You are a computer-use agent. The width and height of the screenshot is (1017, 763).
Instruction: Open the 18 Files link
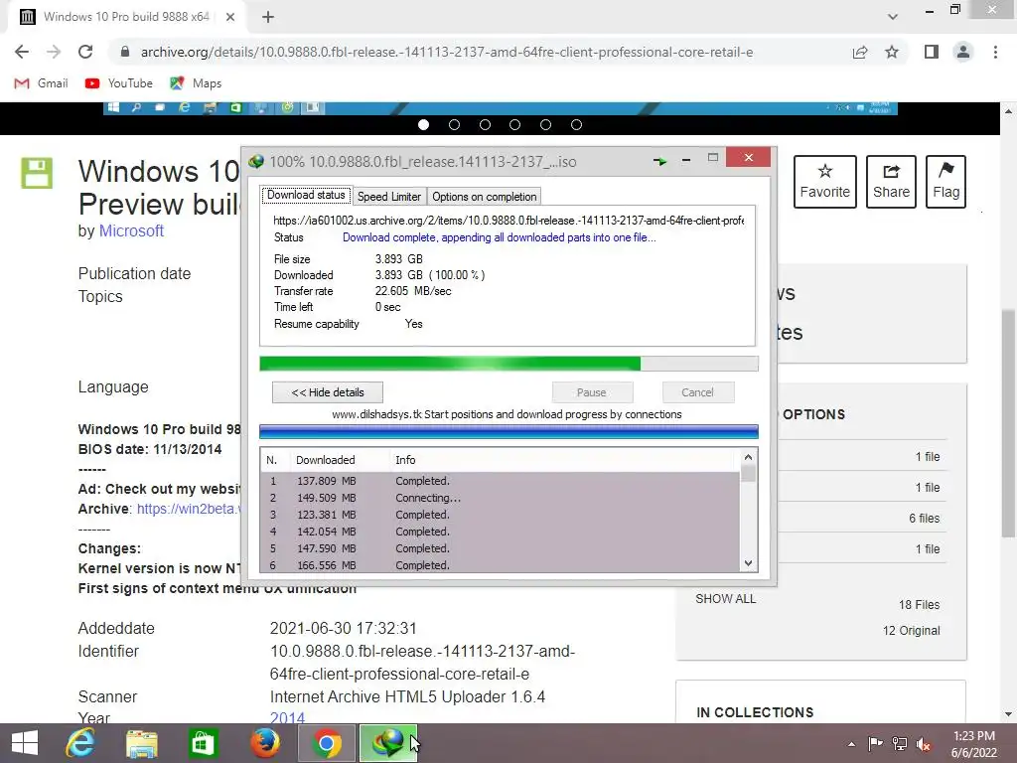919,605
